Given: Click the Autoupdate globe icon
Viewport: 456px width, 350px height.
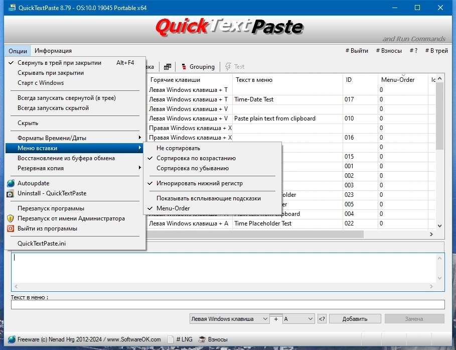Looking at the screenshot, I should 11,183.
